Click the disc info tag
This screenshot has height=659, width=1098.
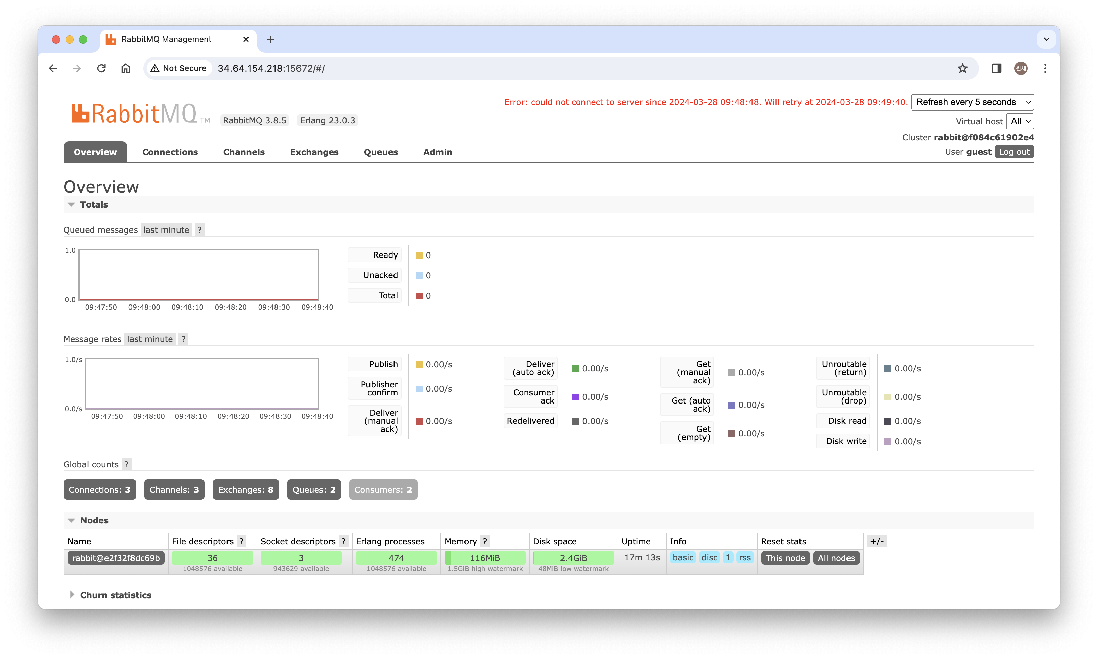click(709, 558)
